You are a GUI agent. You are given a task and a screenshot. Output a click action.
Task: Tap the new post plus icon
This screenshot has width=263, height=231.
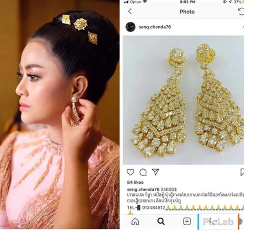pyautogui.click(x=187, y=222)
